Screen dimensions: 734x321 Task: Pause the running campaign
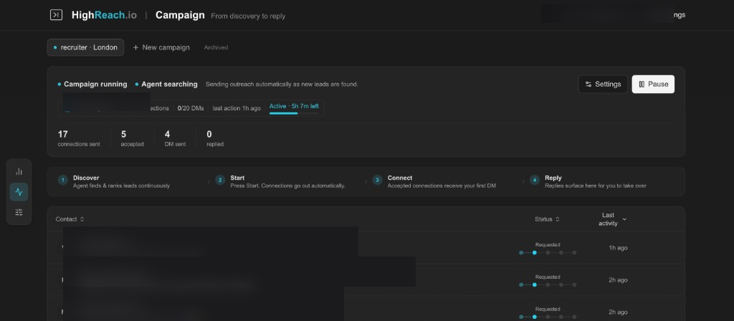[653, 85]
